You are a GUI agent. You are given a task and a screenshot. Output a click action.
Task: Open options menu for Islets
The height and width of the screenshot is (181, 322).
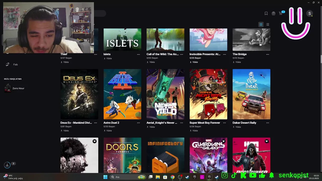(139, 54)
